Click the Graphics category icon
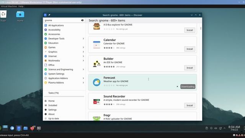This screenshot has width=245, height=138. pos(46,52)
